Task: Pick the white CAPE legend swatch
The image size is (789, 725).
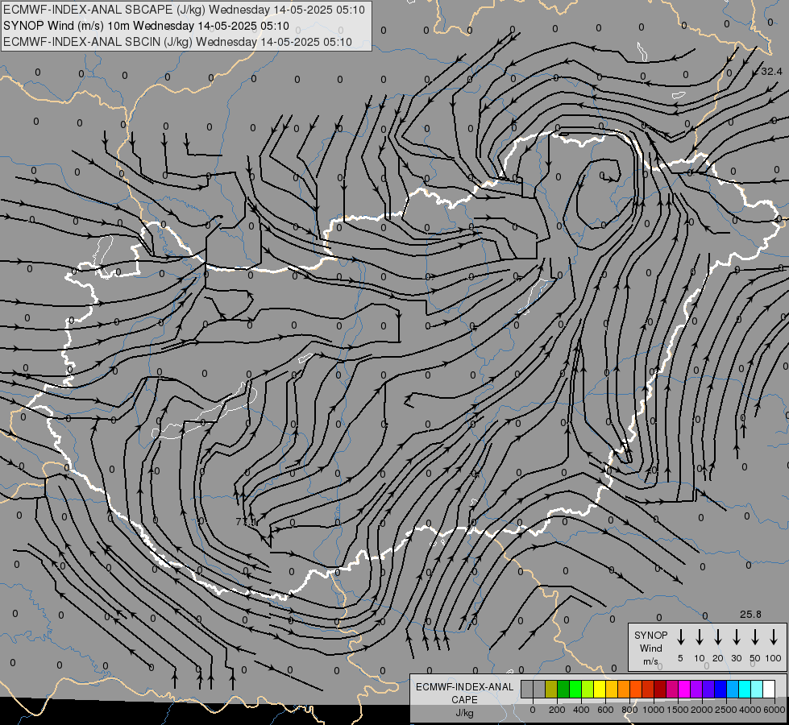Action: [769, 689]
